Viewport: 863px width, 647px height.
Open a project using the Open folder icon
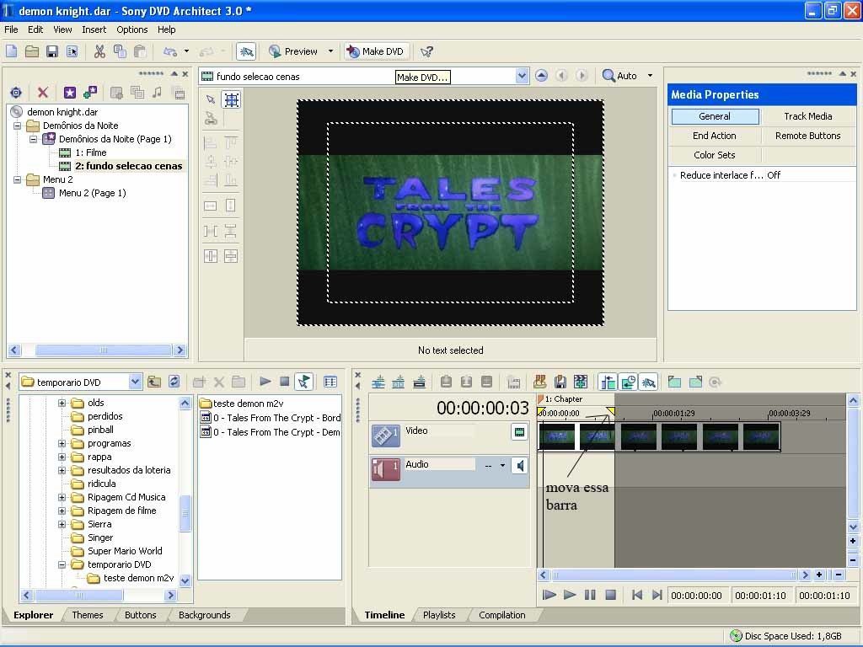click(32, 51)
